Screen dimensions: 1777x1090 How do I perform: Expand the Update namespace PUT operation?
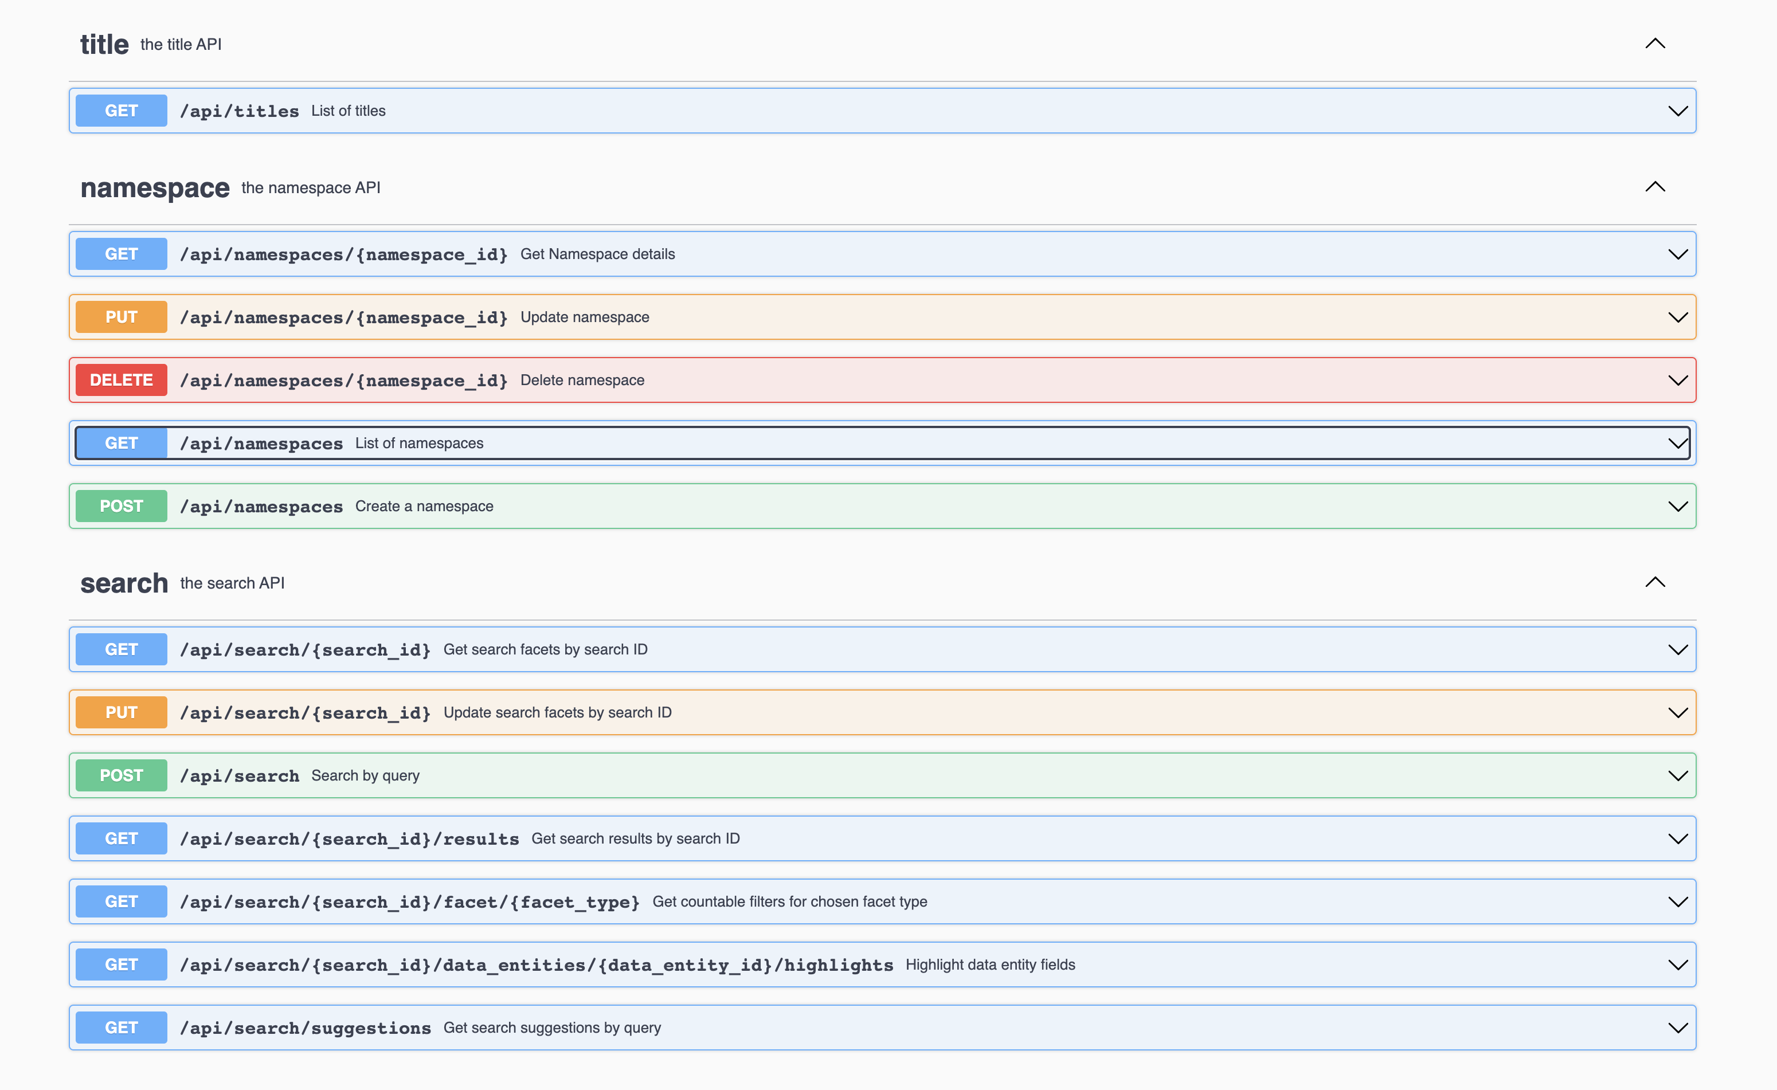coord(584,317)
